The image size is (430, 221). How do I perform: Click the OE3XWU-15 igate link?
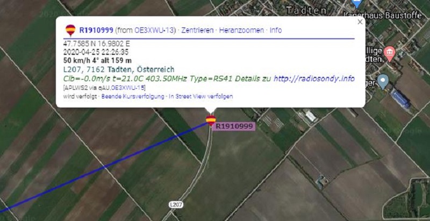click(x=130, y=88)
